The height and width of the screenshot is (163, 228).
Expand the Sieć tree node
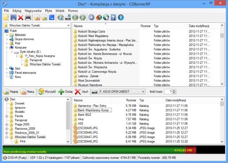tap(7, 68)
